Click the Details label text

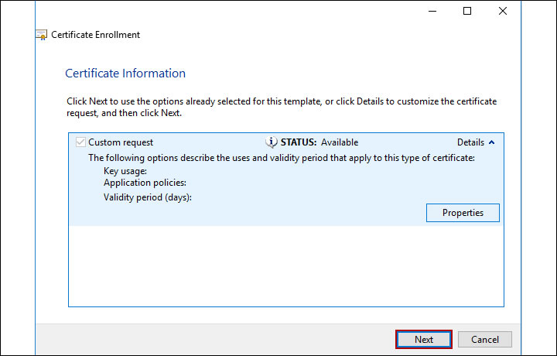click(x=470, y=142)
